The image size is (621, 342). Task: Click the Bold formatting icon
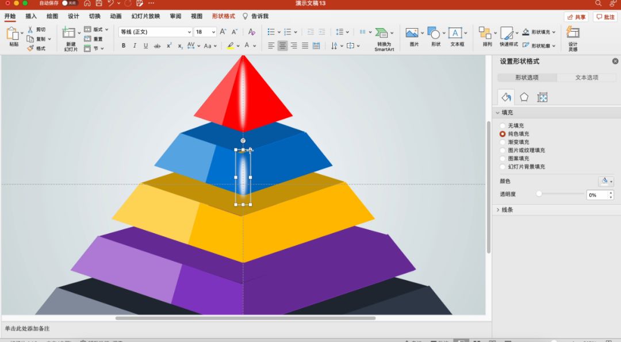(x=123, y=46)
